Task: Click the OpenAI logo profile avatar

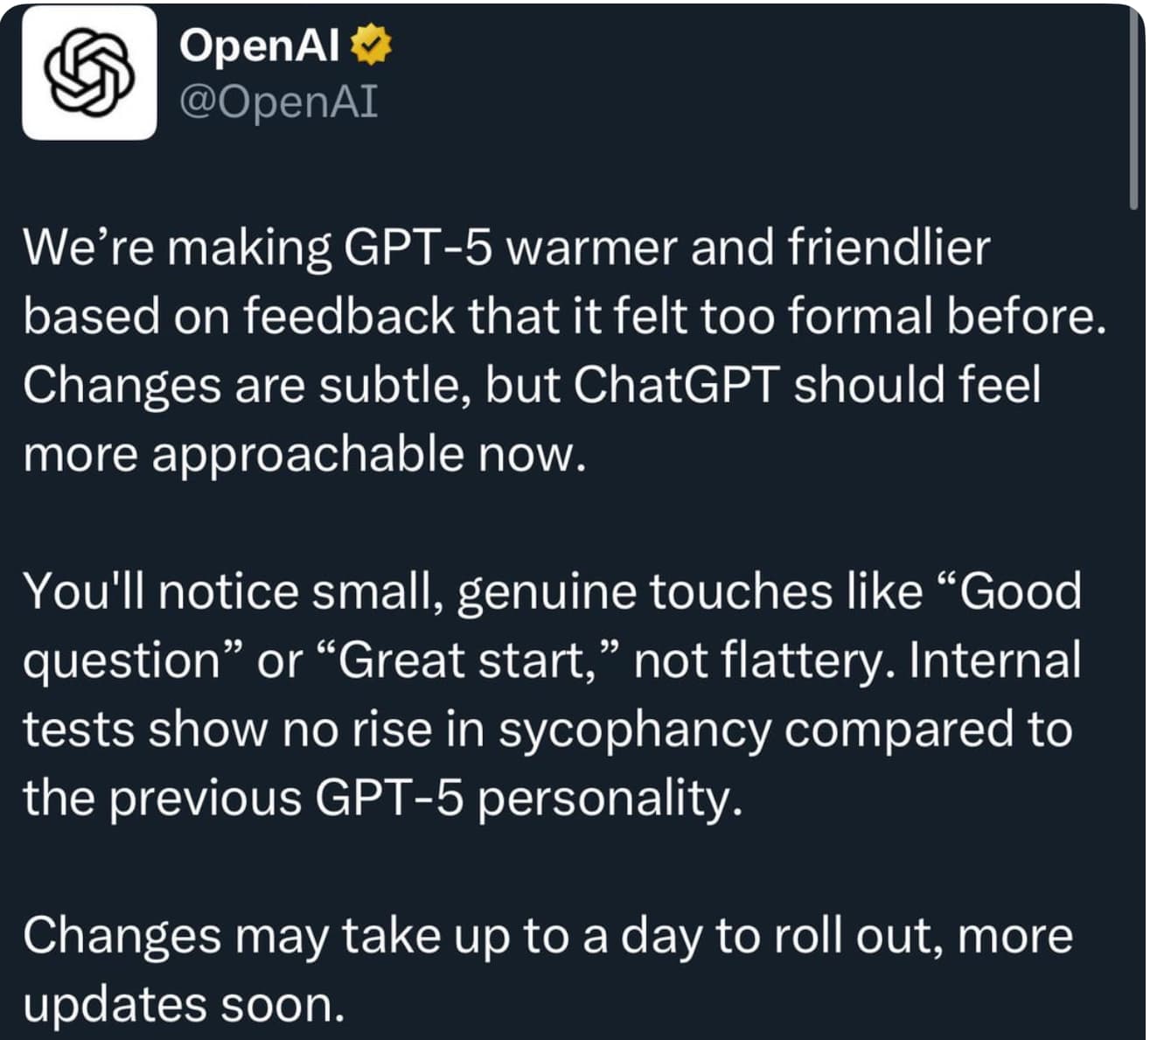Action: pyautogui.click(x=89, y=73)
